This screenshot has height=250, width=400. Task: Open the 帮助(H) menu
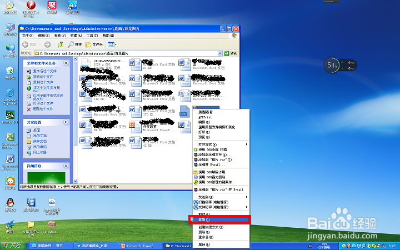click(x=108, y=36)
